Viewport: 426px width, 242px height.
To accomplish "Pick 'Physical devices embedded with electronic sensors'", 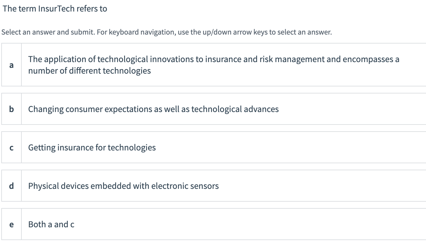I will tap(123, 186).
